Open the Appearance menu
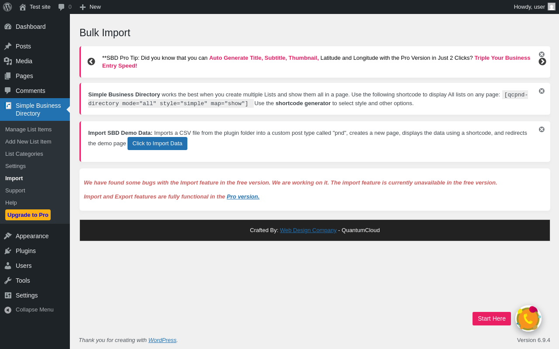559x349 pixels. [32, 236]
